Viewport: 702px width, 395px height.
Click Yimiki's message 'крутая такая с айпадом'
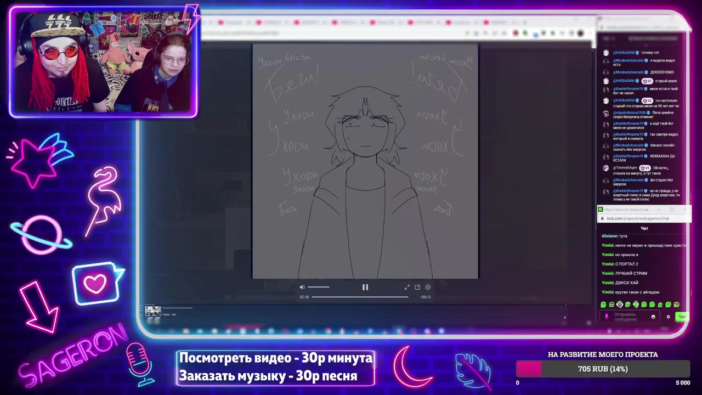637,292
